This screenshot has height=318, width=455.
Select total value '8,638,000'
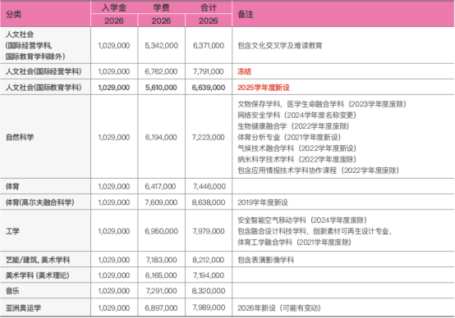pyautogui.click(x=209, y=202)
